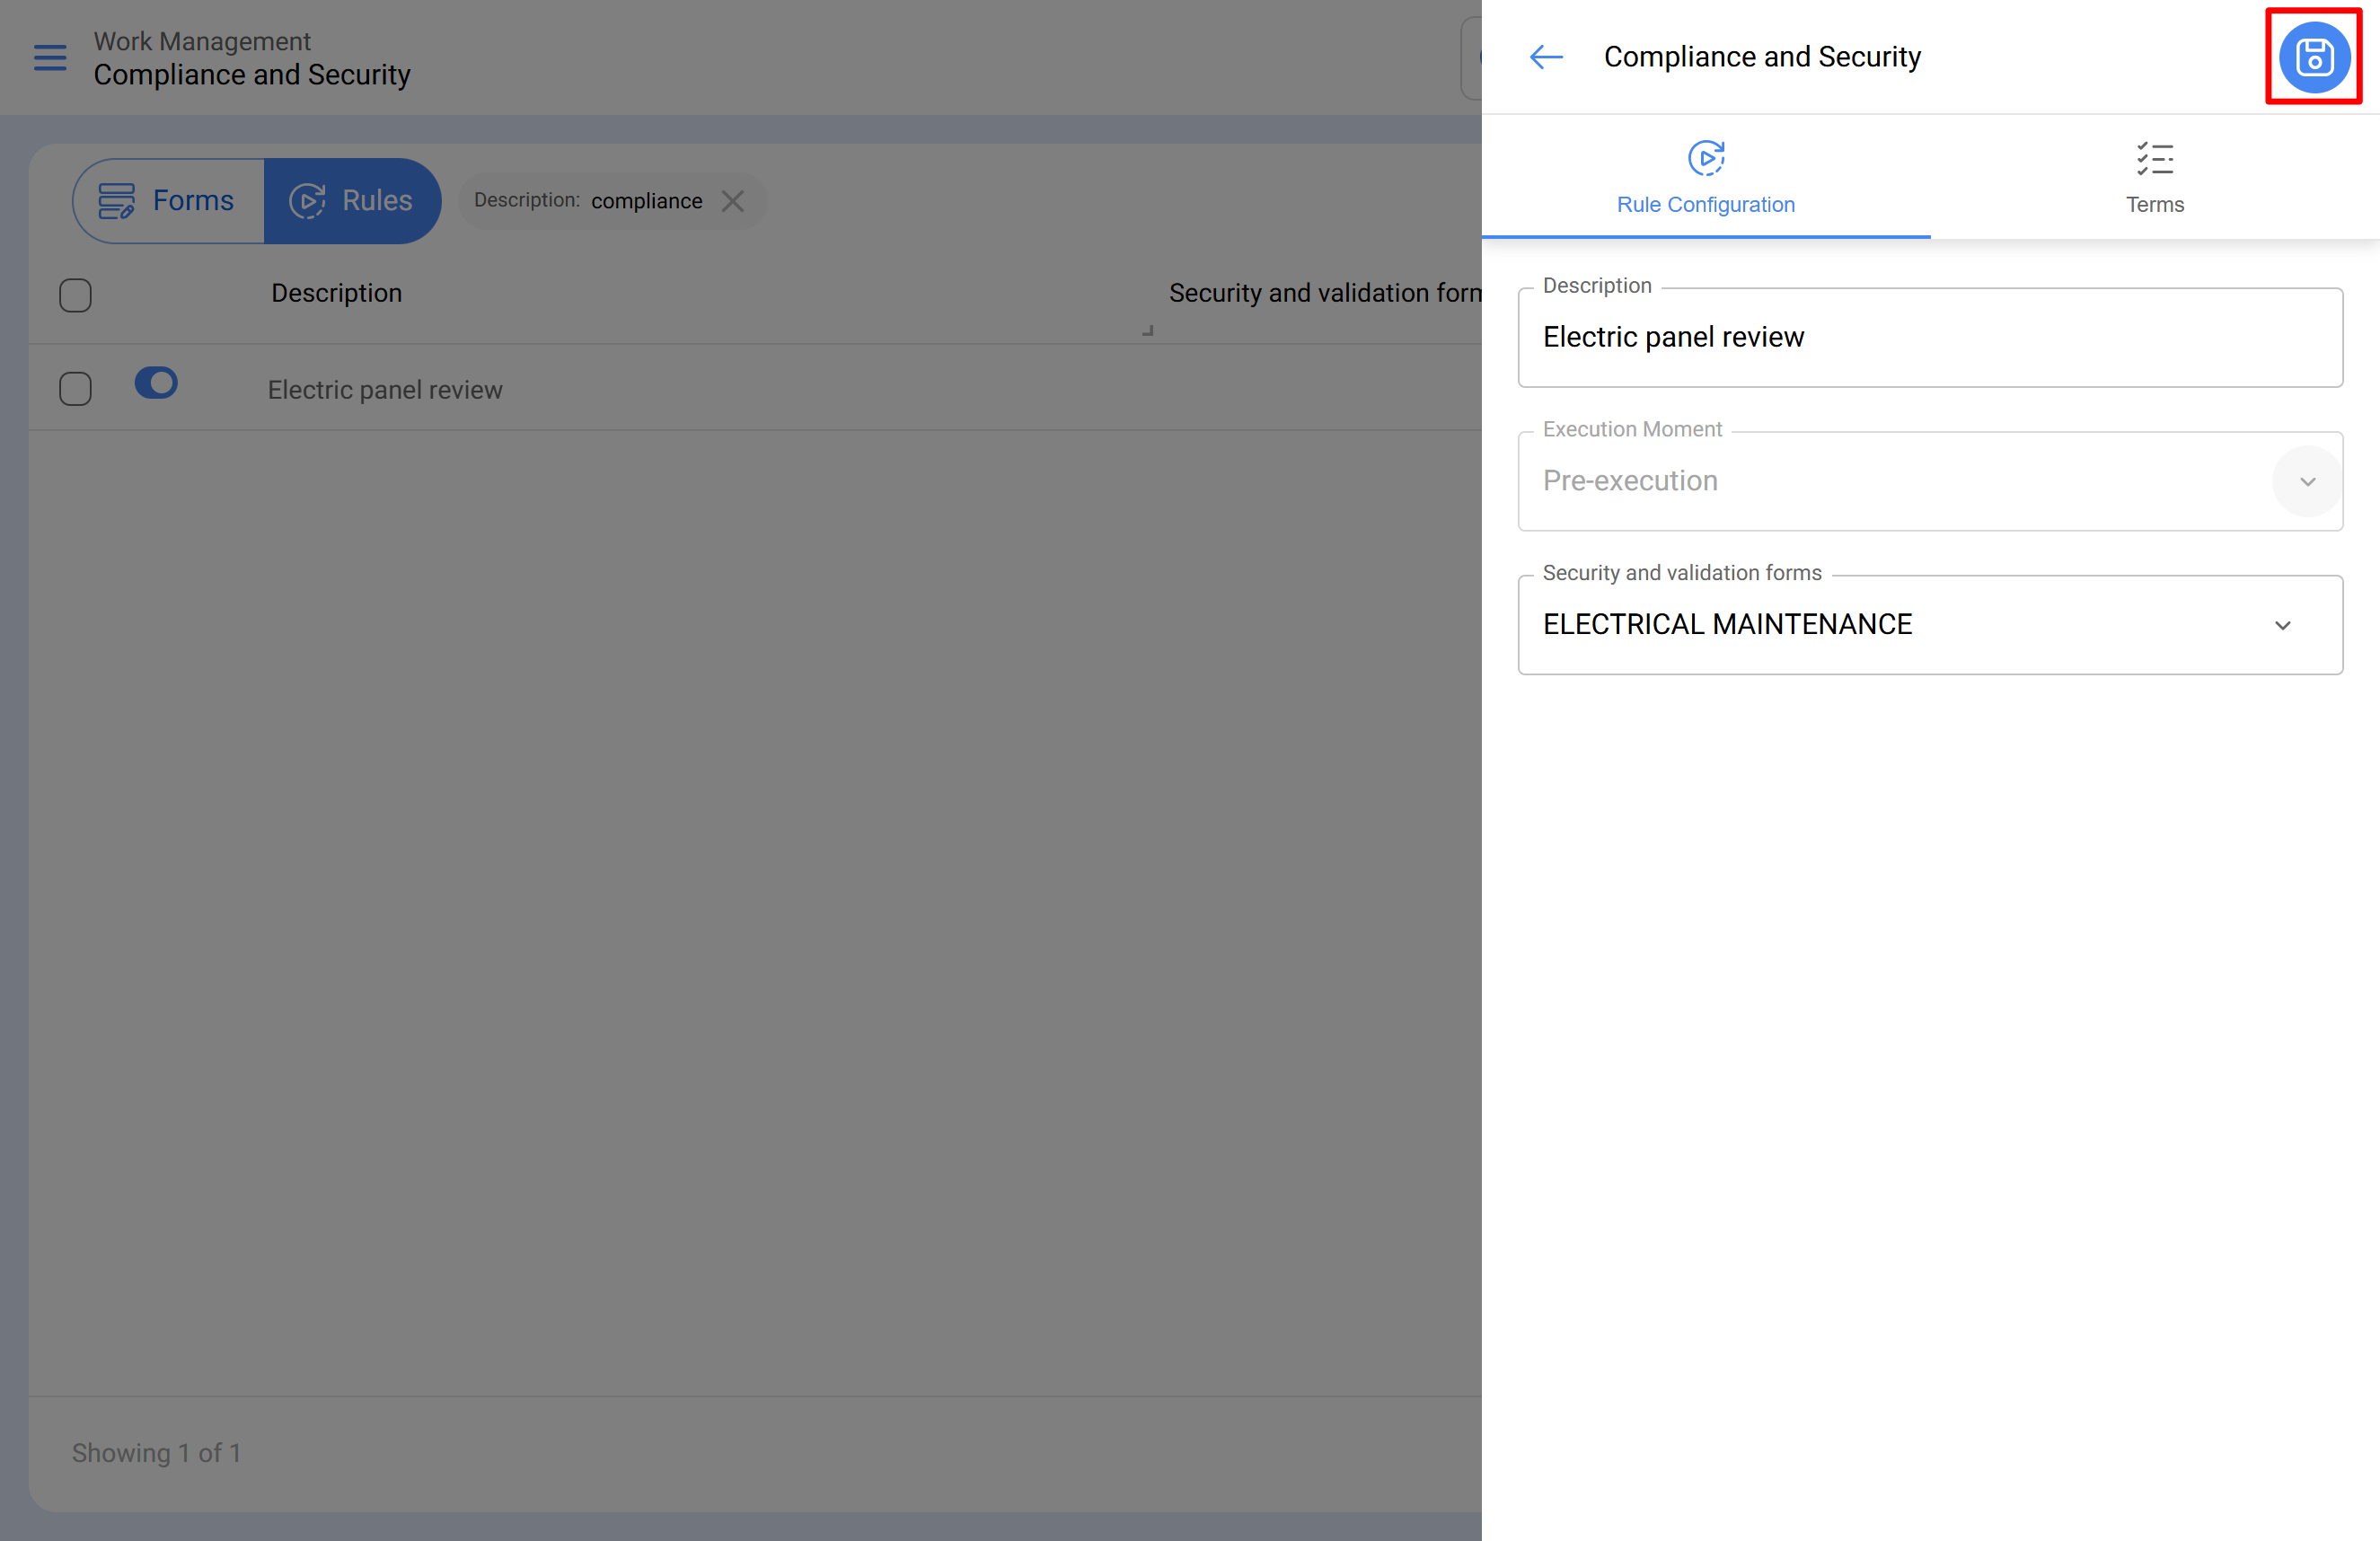The width and height of the screenshot is (2380, 1541).
Task: Click the Terms checklist icon
Action: coord(2154,158)
